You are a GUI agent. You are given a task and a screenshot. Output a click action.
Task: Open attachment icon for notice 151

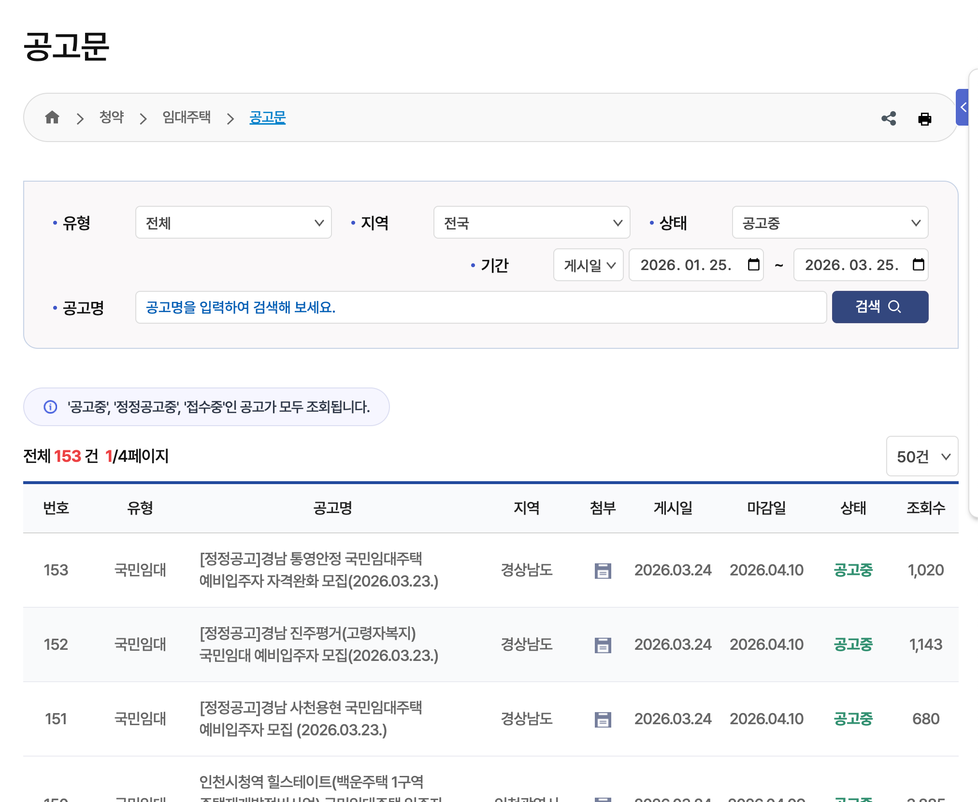603,719
